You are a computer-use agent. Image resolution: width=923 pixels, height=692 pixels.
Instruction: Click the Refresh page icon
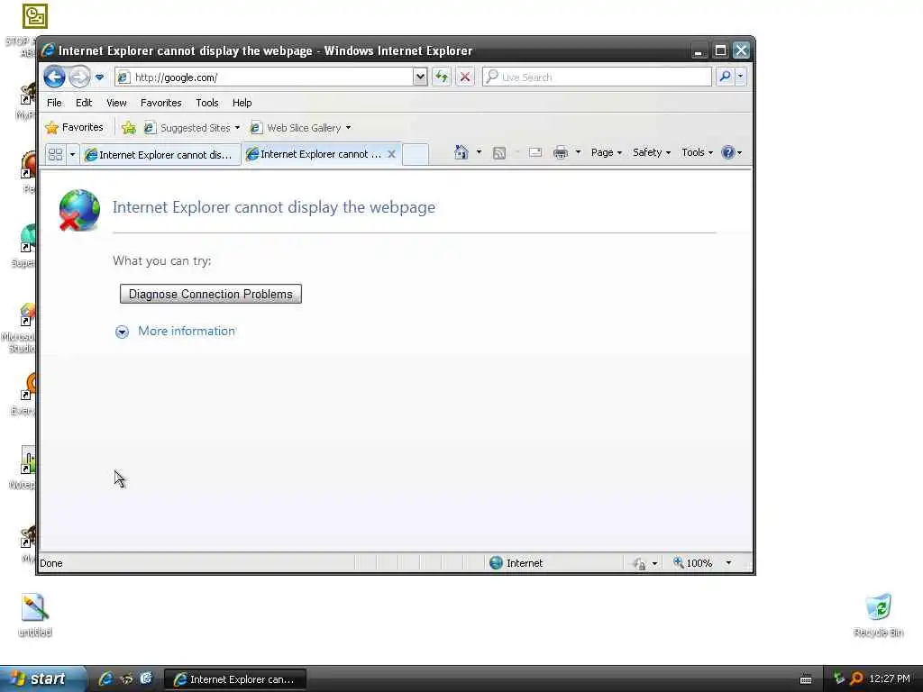(442, 77)
